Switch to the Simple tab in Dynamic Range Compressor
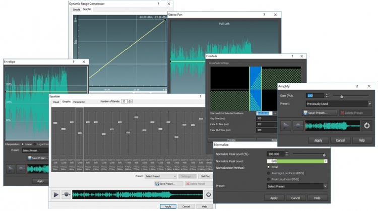 (x=76, y=9)
